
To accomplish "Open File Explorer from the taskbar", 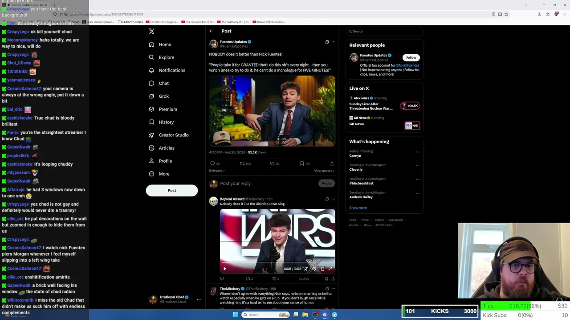I will coord(305,315).
